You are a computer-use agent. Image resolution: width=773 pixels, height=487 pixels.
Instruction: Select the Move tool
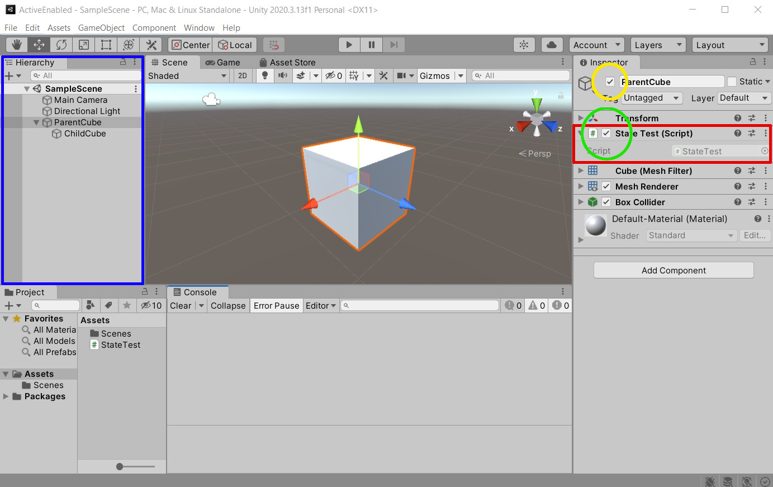point(39,45)
